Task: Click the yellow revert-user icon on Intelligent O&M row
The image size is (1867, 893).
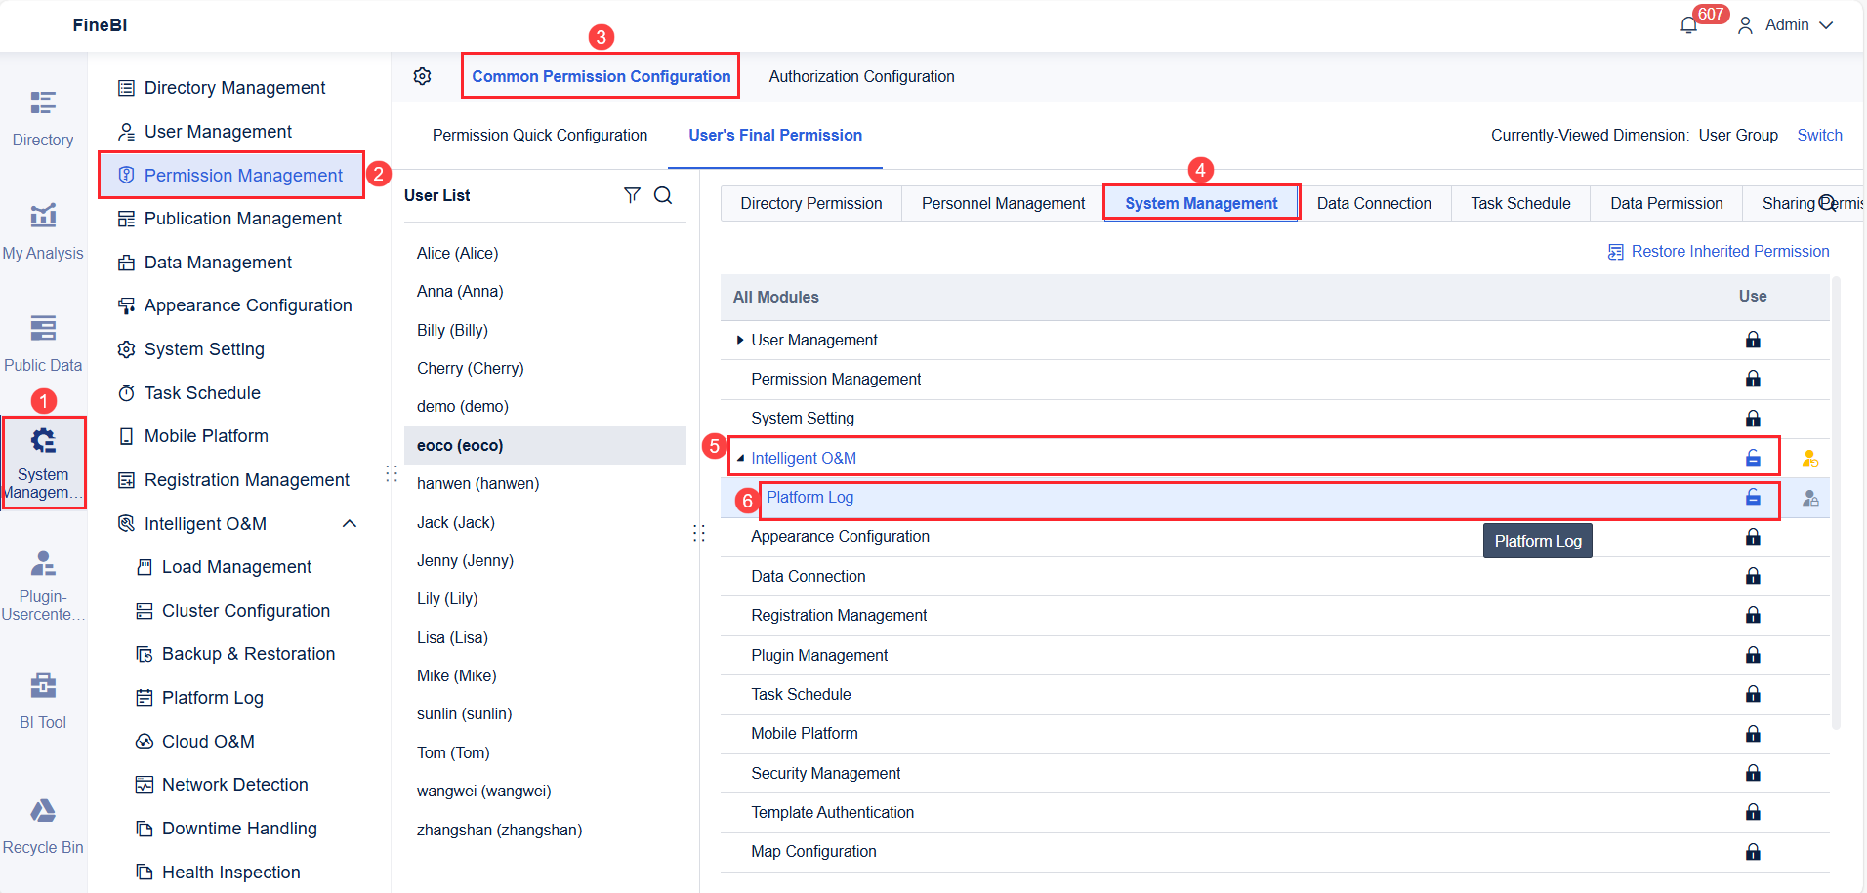Action: pos(1810,457)
